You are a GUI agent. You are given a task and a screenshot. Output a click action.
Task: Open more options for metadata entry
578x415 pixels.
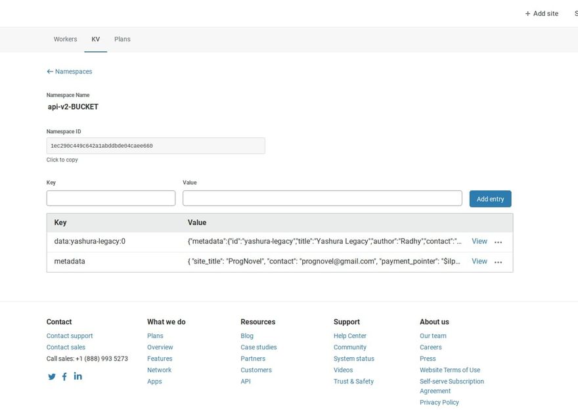pyautogui.click(x=499, y=262)
